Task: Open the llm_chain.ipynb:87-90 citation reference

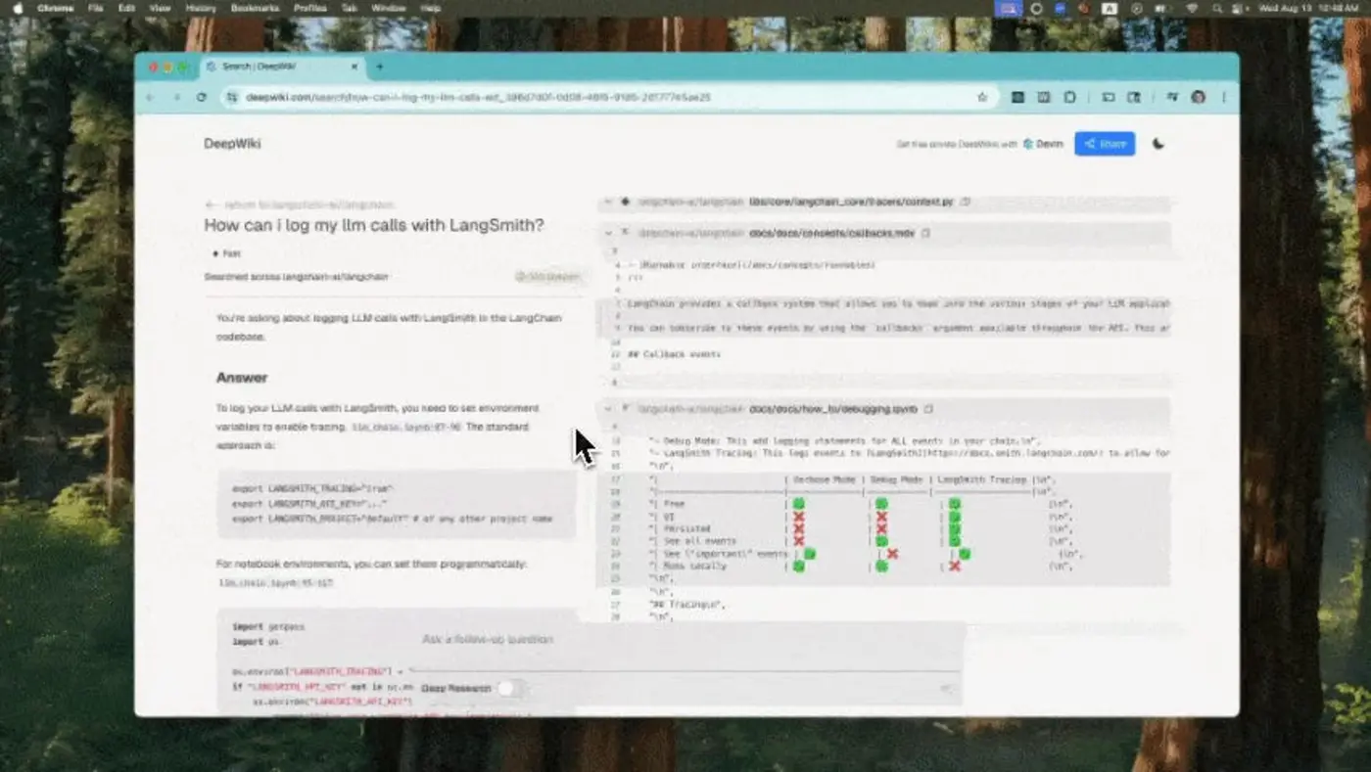Action: tap(405, 428)
